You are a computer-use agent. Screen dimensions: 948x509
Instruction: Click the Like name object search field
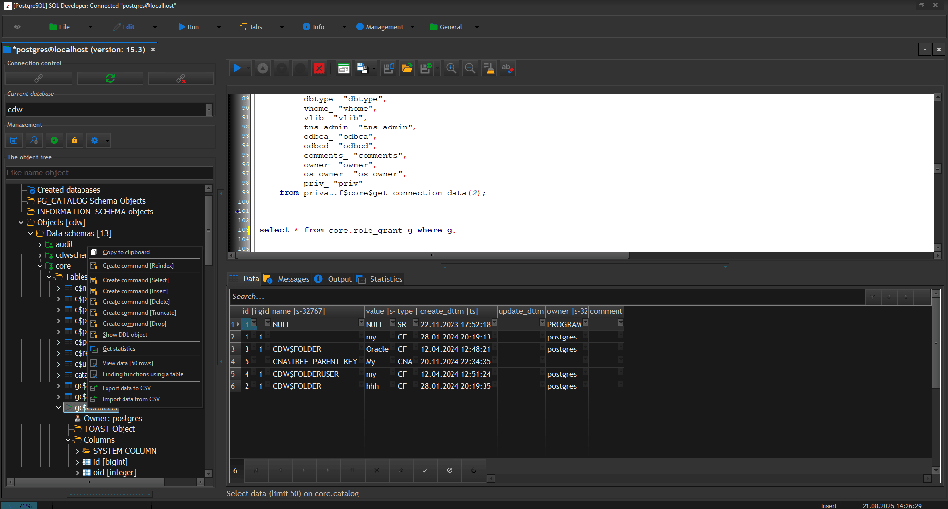coord(110,173)
